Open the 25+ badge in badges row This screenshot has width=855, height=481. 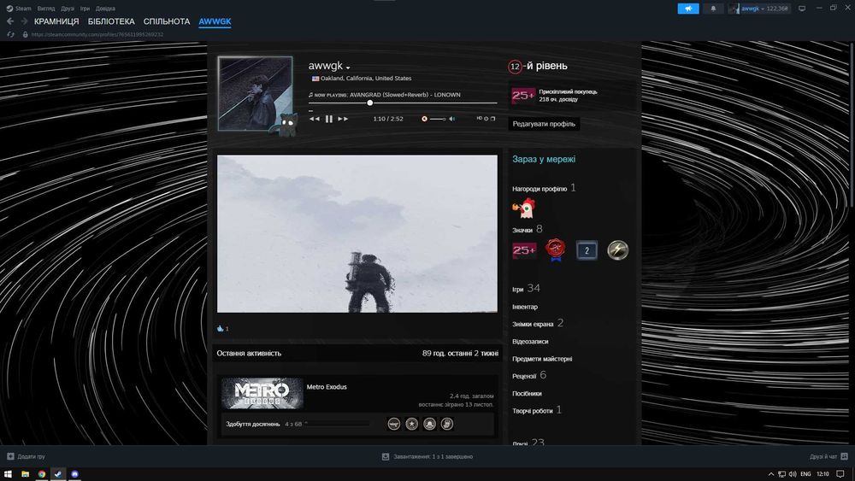(523, 250)
